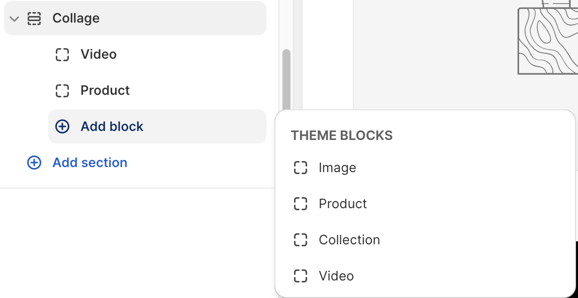The image size is (578, 298).
Task: Select the Product block under Collage
Action: coord(105,91)
